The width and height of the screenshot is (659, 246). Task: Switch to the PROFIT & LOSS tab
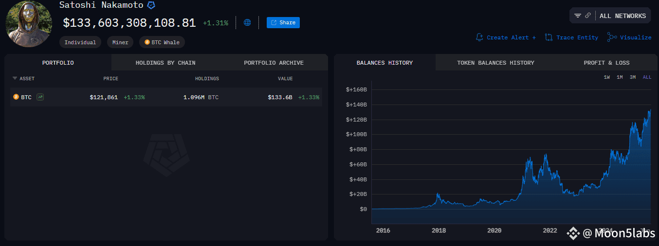pyautogui.click(x=606, y=63)
